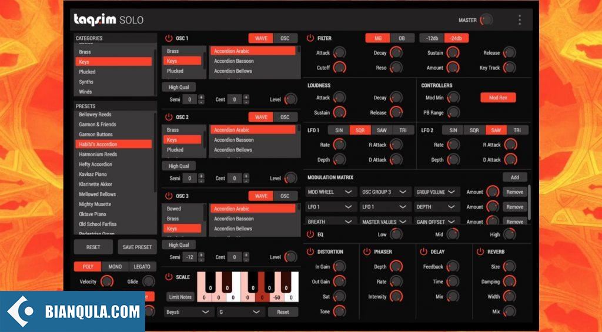602x332 pixels.
Task: Click the OSC 3 Semi value field
Action: point(190,257)
